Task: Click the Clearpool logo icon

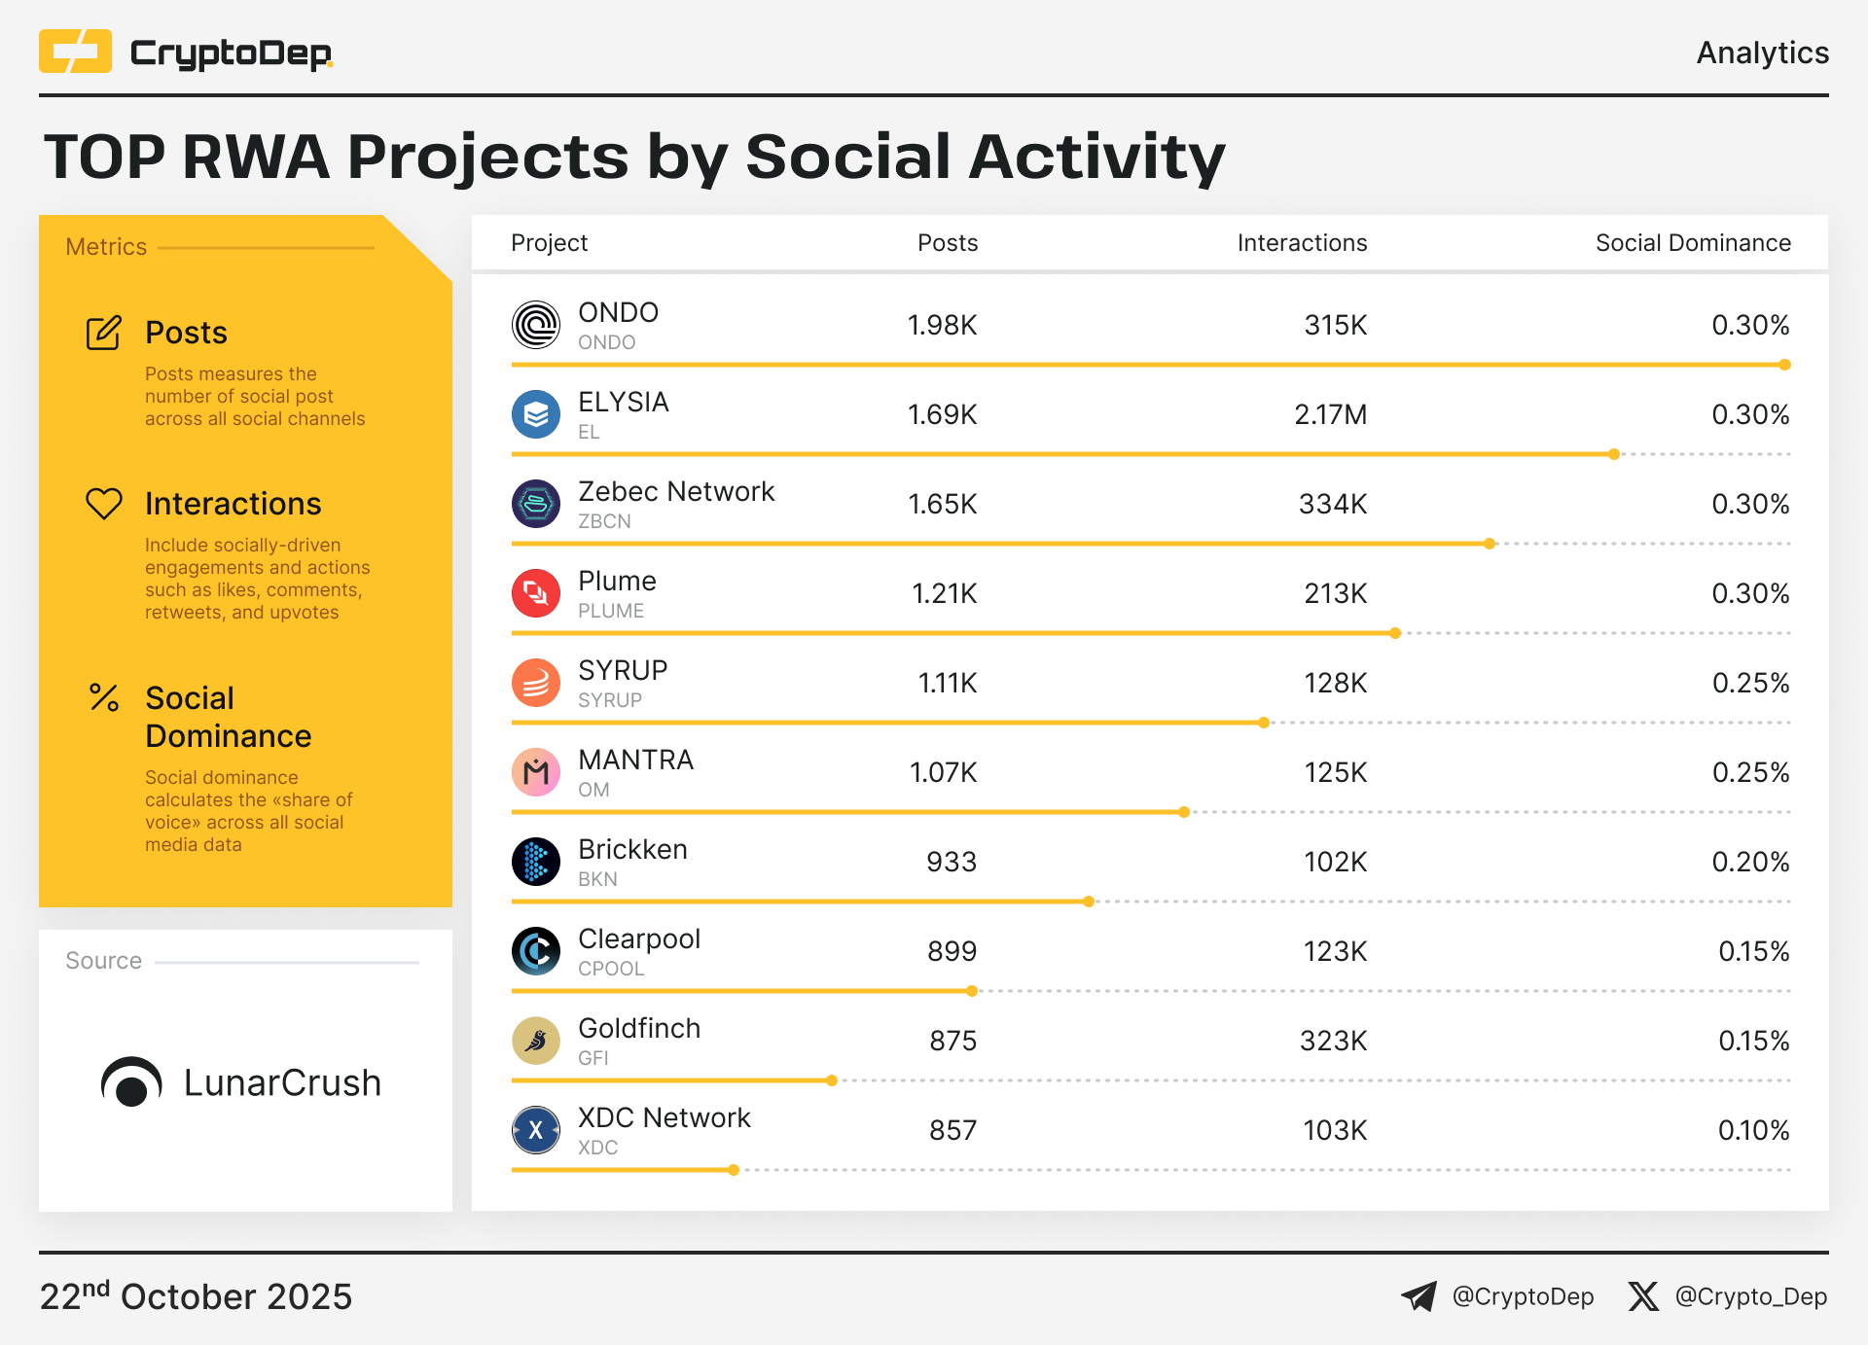Action: (x=536, y=951)
